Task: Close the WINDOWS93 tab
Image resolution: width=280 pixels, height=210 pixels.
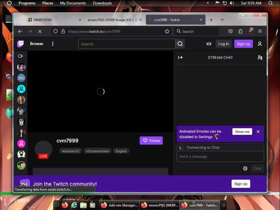Action: click(80, 20)
